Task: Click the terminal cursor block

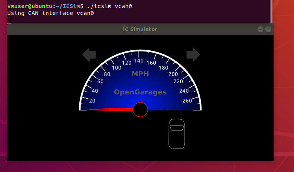Action: click(9, 20)
